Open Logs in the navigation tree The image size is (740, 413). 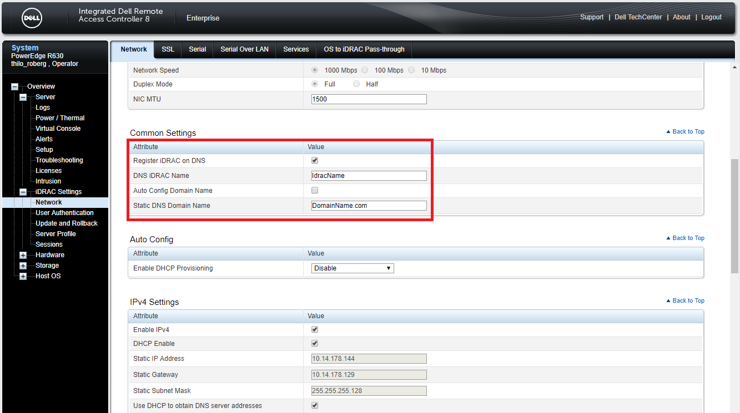43,108
